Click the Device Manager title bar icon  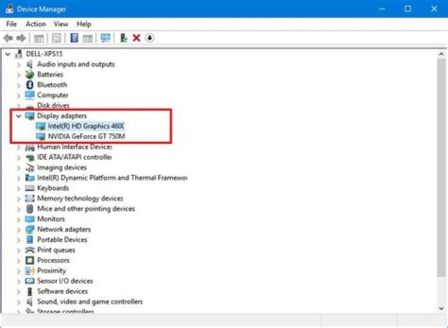click(9, 9)
